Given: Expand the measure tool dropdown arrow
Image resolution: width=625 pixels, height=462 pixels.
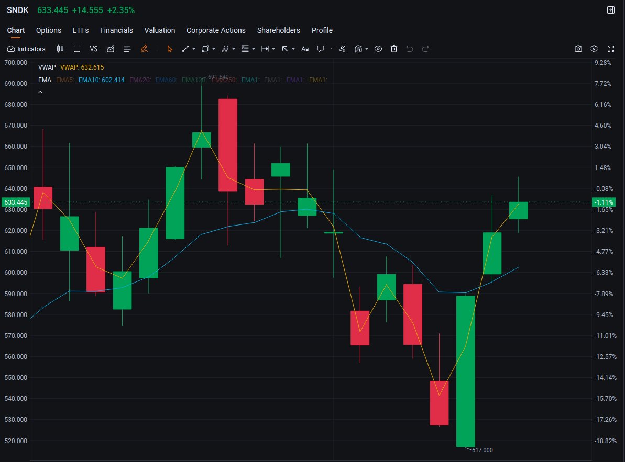Looking at the screenshot, I should [x=273, y=49].
